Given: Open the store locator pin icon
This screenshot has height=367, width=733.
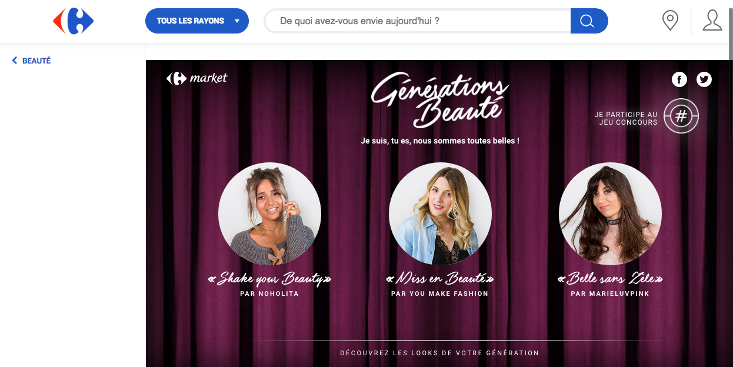Looking at the screenshot, I should click(x=670, y=21).
